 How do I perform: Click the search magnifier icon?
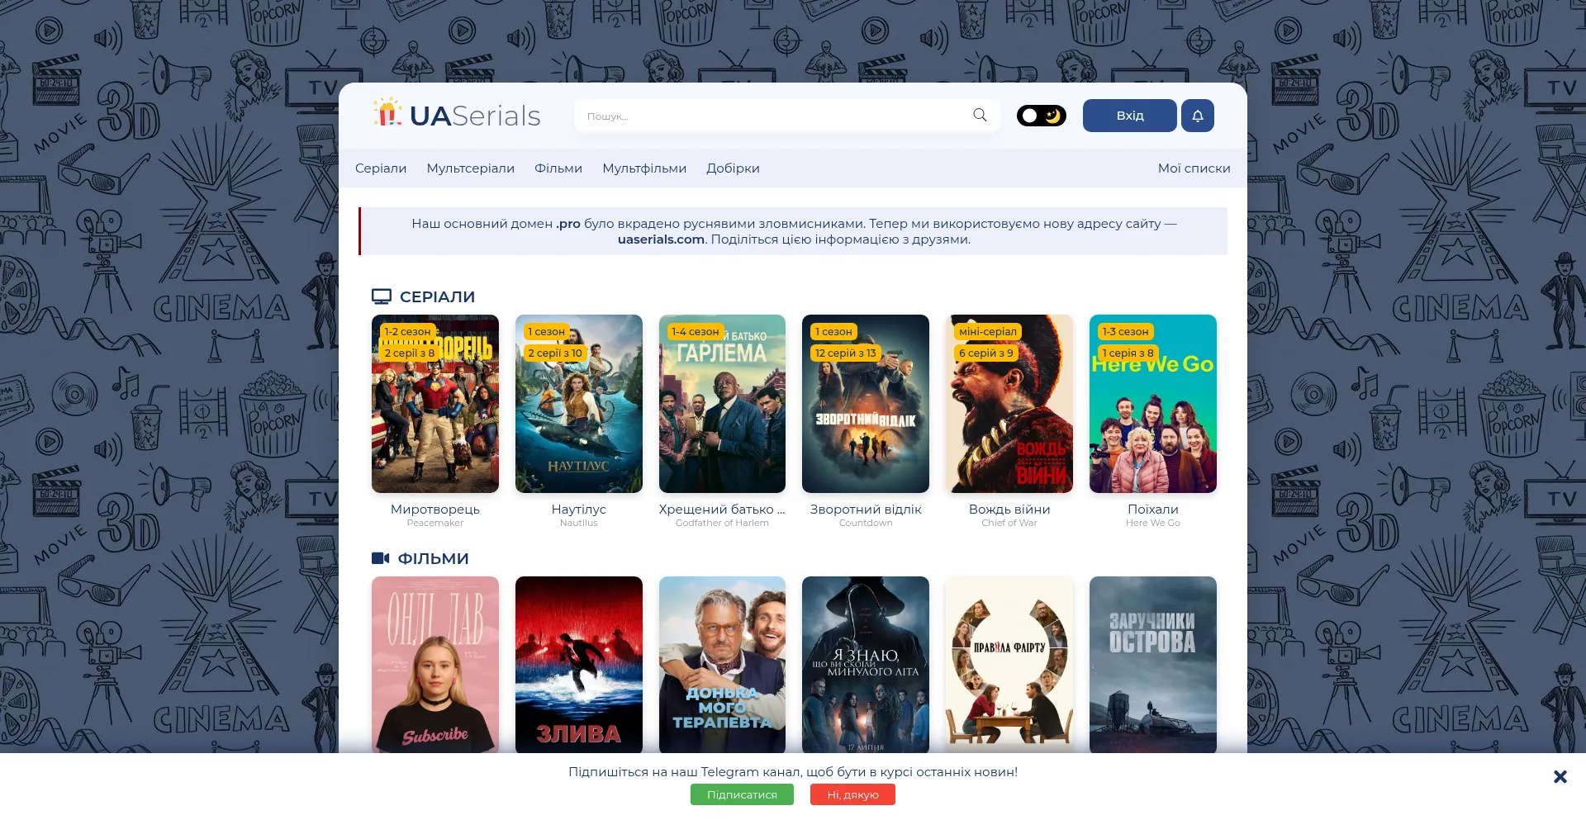pyautogui.click(x=980, y=116)
